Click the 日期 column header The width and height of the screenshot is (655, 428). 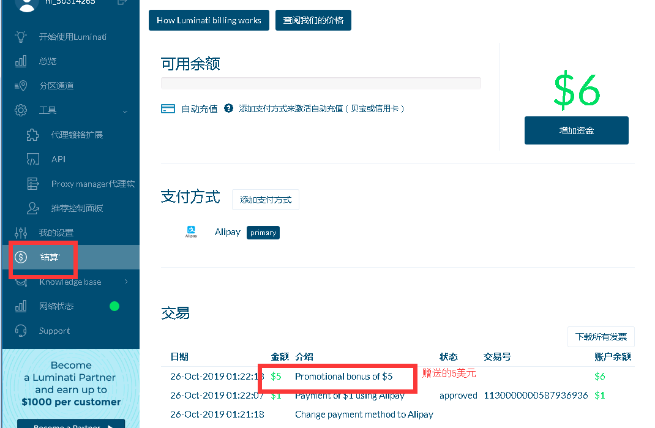tap(179, 356)
